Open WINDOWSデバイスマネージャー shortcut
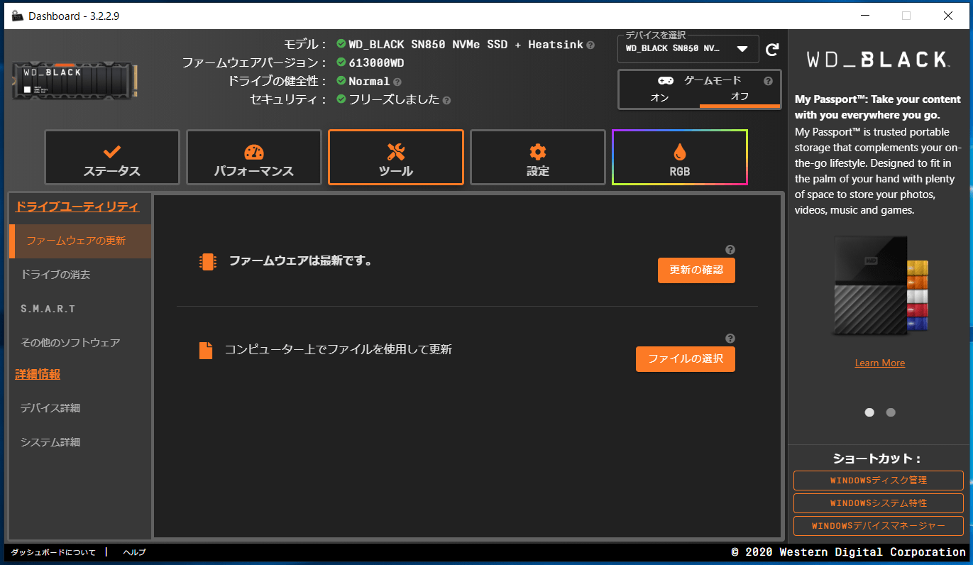The image size is (973, 565). point(879,526)
